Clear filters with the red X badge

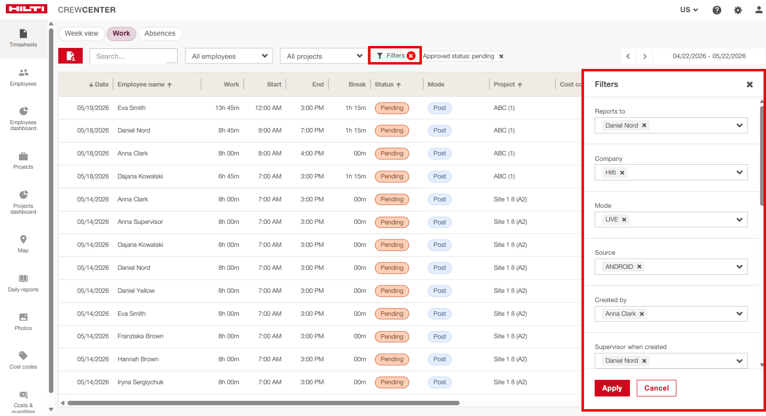411,56
